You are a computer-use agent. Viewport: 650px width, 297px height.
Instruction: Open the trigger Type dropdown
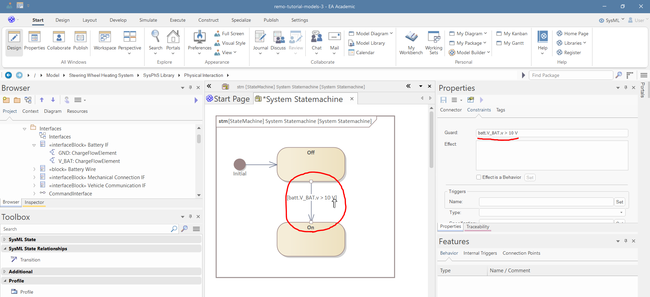(621, 213)
